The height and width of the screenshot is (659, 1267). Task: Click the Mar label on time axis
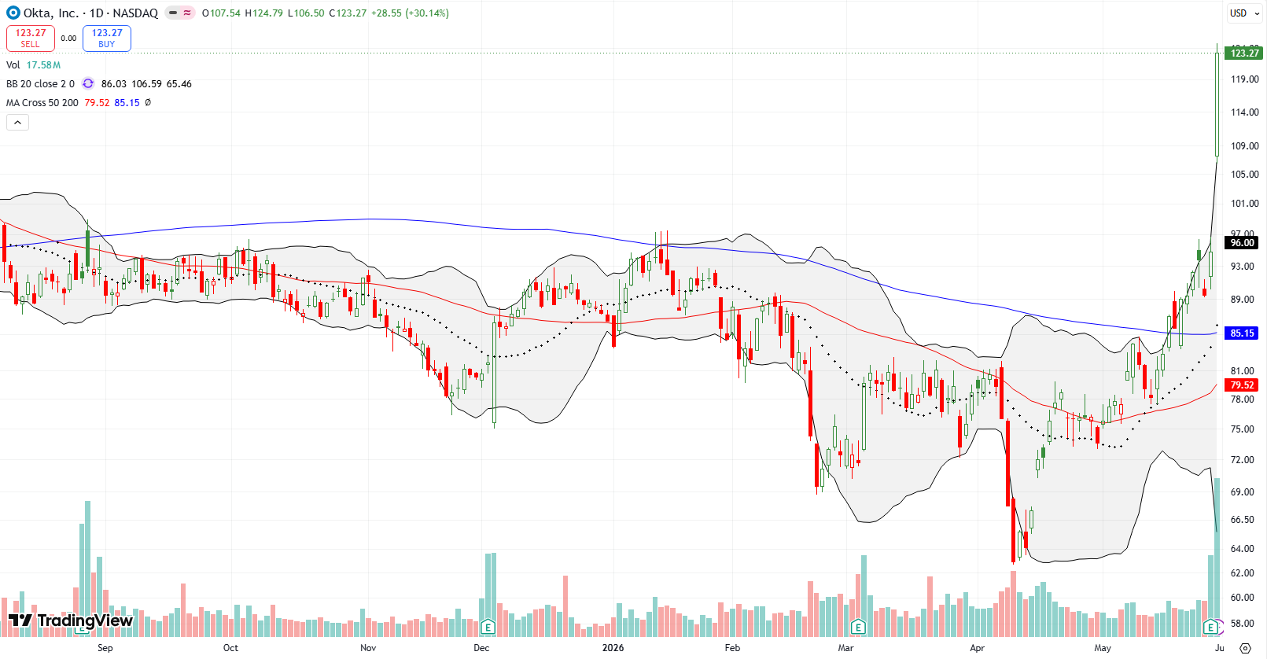click(845, 648)
